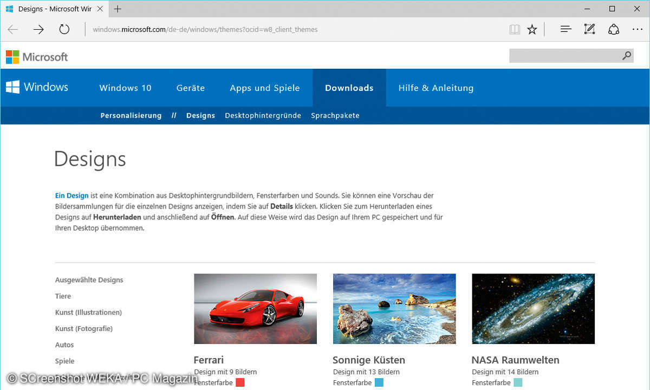
Task: Click the address bar URL
Action: 205,29
